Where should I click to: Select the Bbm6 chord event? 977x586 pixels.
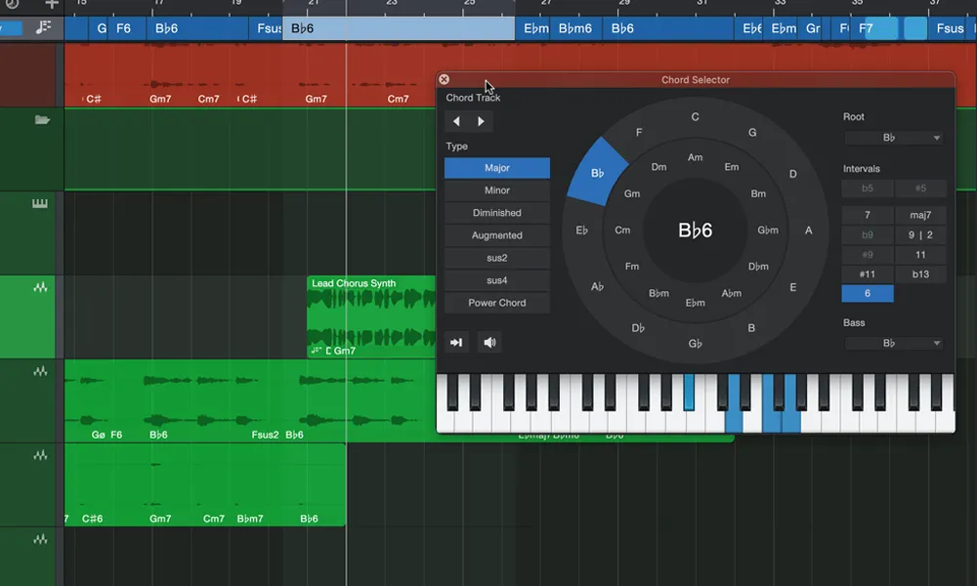tap(575, 28)
